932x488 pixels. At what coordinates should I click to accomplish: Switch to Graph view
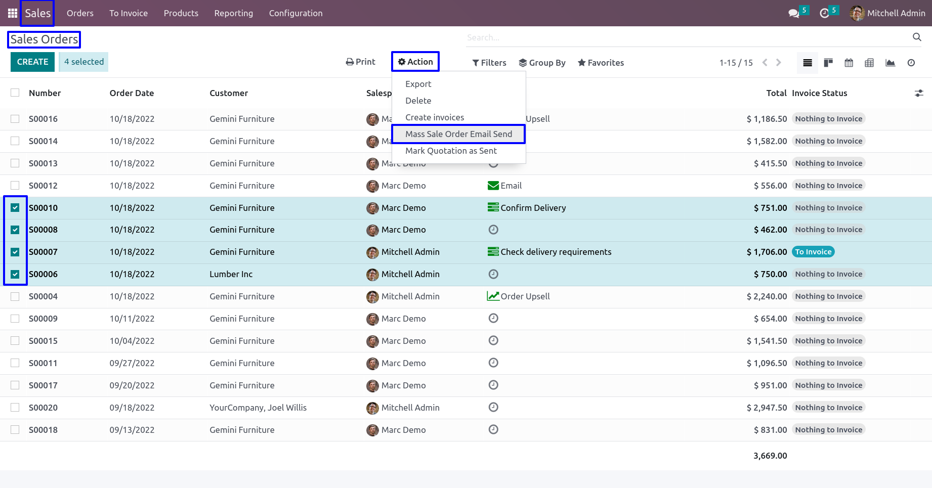tap(890, 63)
